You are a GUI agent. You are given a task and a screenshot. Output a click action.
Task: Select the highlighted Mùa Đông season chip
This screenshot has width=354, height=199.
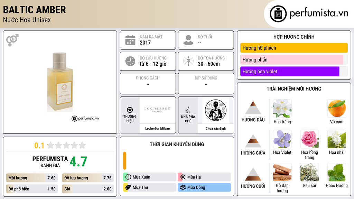pyautogui.click(x=204, y=187)
